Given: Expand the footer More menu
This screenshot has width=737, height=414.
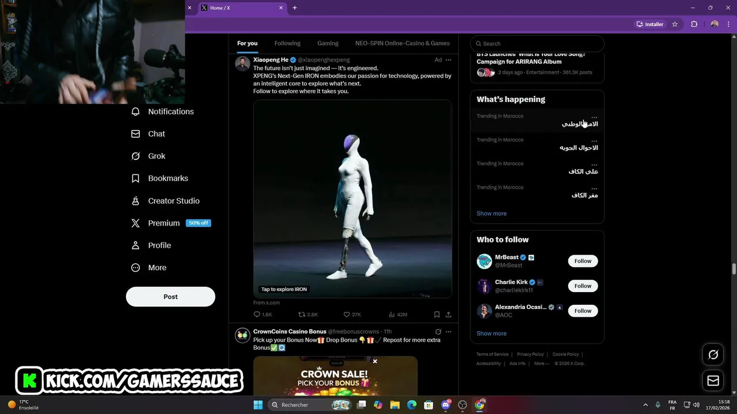Looking at the screenshot, I should [541, 363].
